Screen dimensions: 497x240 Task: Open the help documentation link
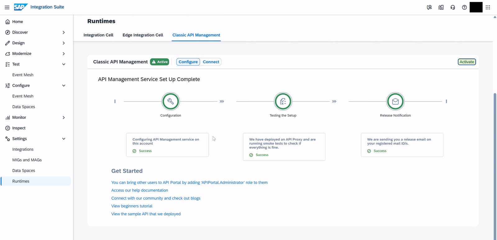[x=139, y=190]
